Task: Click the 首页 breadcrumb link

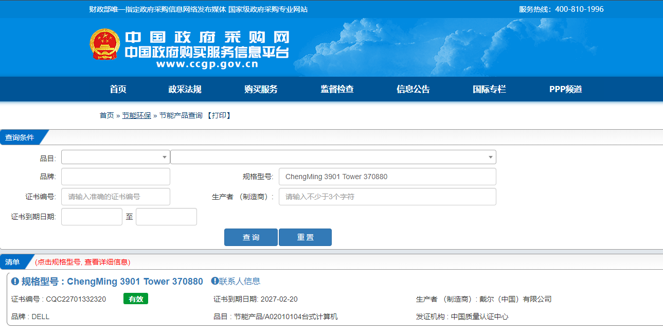Action: 106,115
